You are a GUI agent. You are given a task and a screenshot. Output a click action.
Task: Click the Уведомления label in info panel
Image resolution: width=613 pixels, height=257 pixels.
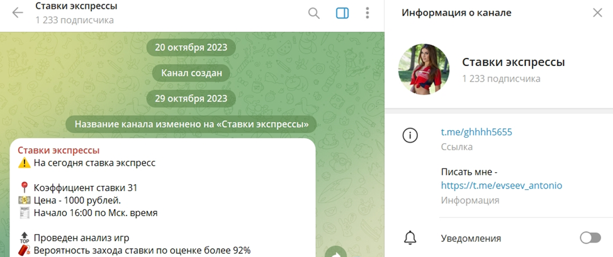(471, 238)
